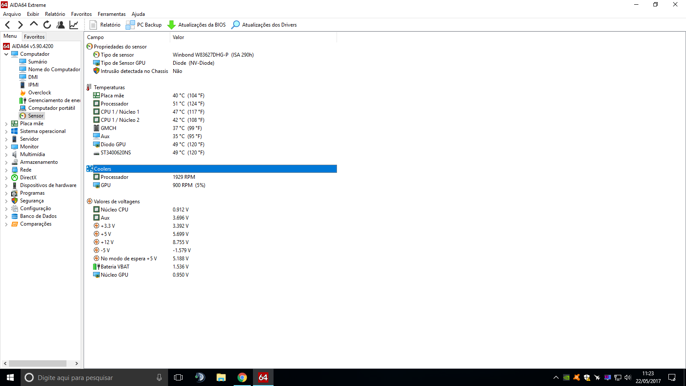Click the Forward navigation arrow
This screenshot has width=686, height=386.
click(x=20, y=25)
